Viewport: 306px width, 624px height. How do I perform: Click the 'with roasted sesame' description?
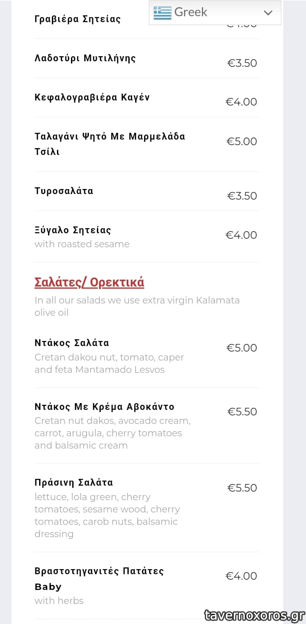coord(82,244)
